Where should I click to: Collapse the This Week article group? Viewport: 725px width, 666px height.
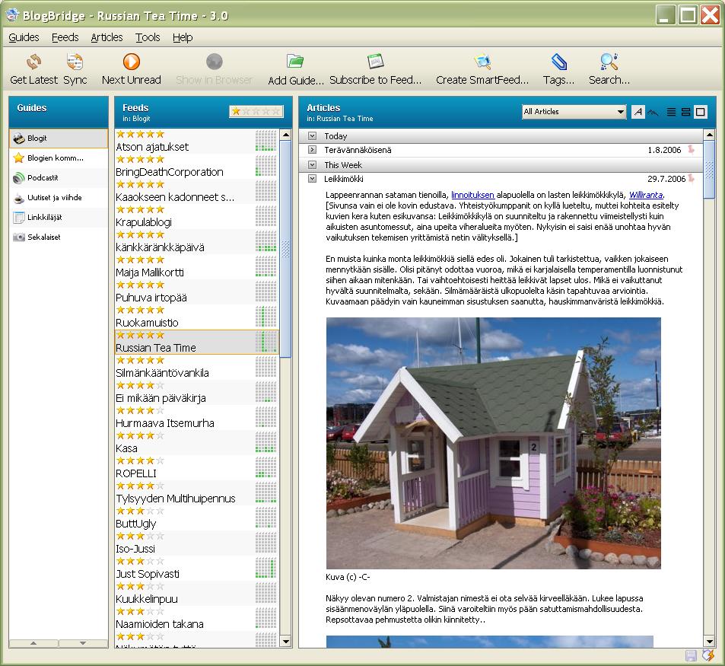coord(312,165)
